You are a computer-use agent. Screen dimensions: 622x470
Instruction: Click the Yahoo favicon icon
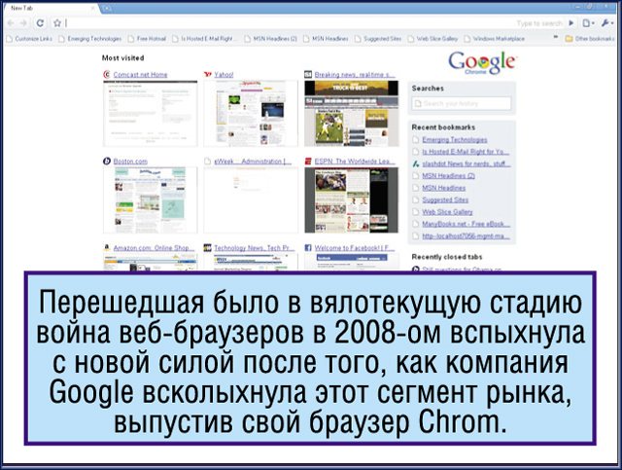(207, 74)
